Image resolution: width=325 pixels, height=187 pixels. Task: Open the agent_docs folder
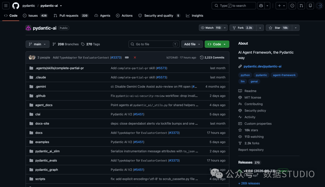44,105
